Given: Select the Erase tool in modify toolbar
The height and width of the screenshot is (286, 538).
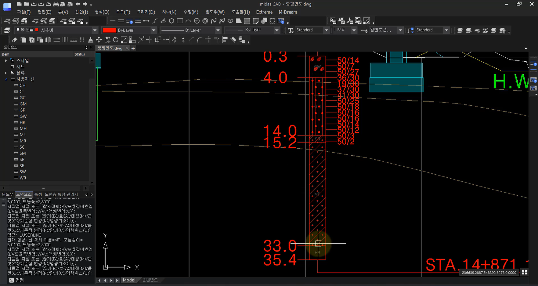Looking at the screenshot, I should pyautogui.click(x=15, y=40).
